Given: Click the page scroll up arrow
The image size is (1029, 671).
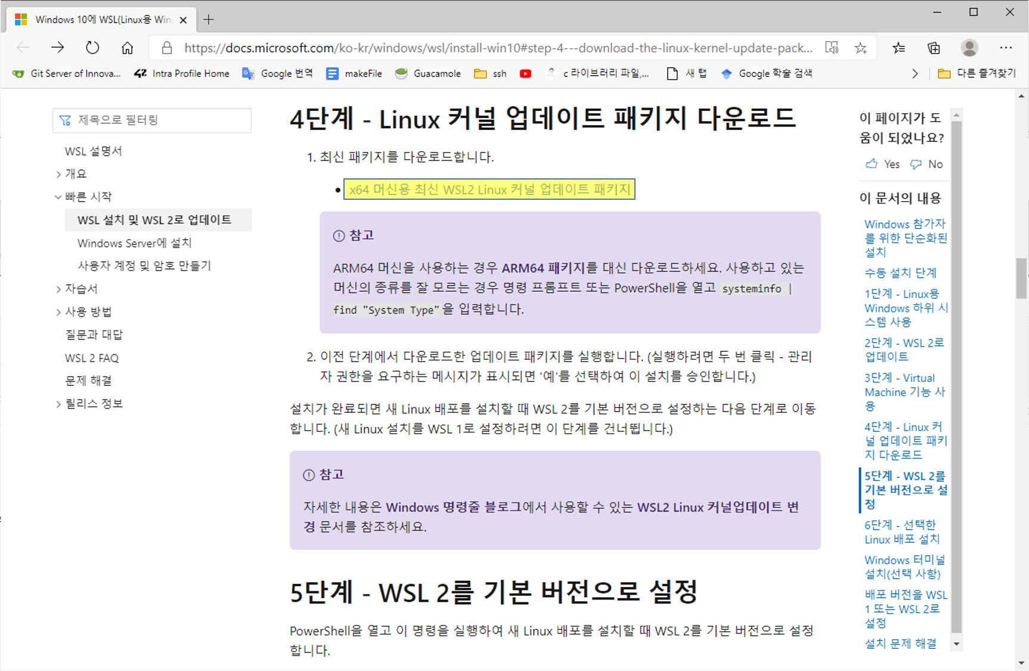Looking at the screenshot, I should coord(1022,95).
